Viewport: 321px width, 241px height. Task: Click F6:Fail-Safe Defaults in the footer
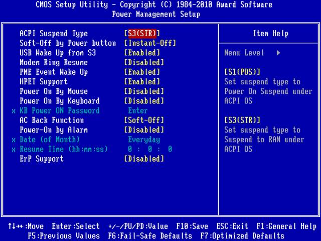coord(150,236)
